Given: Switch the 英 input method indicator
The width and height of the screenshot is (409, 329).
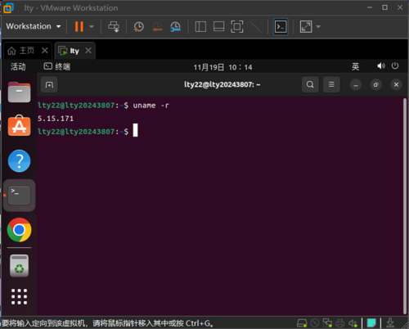Looking at the screenshot, I should 355,66.
